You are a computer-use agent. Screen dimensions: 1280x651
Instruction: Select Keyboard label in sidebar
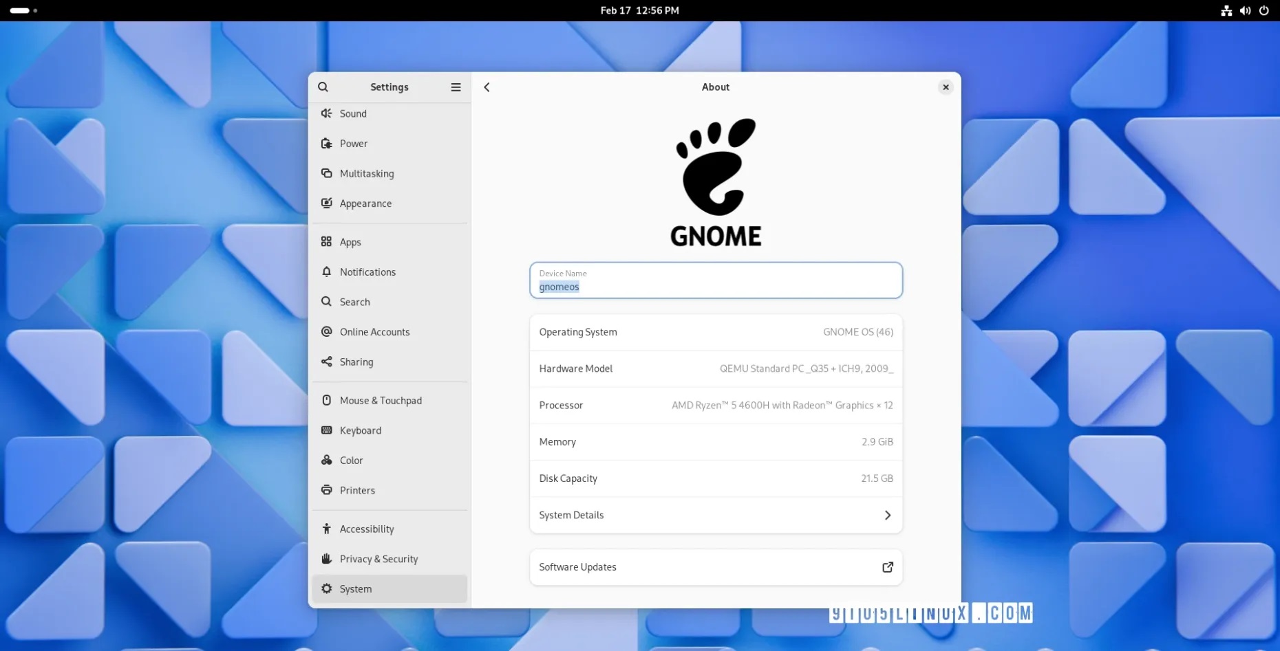coord(361,430)
